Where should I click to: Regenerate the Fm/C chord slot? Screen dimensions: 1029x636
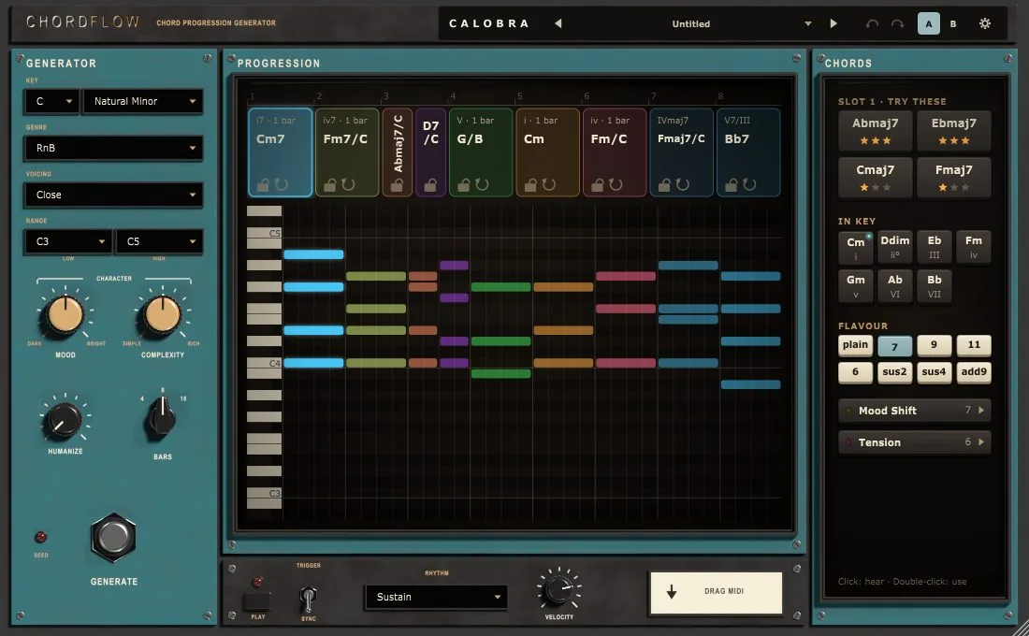(616, 185)
